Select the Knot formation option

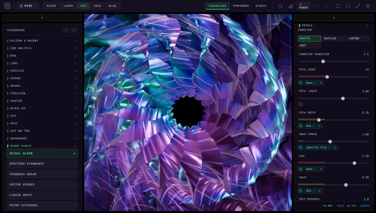point(309,46)
